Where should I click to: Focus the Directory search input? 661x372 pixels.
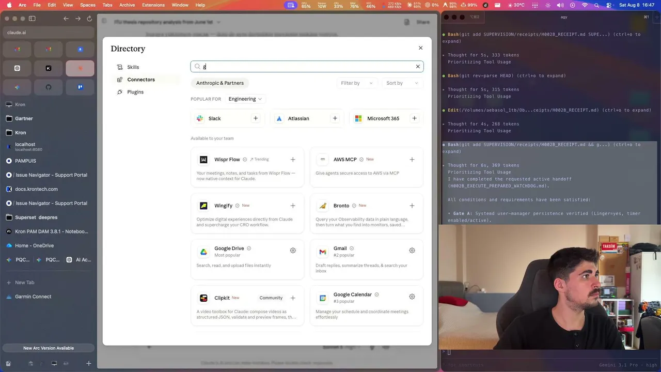tap(307, 67)
